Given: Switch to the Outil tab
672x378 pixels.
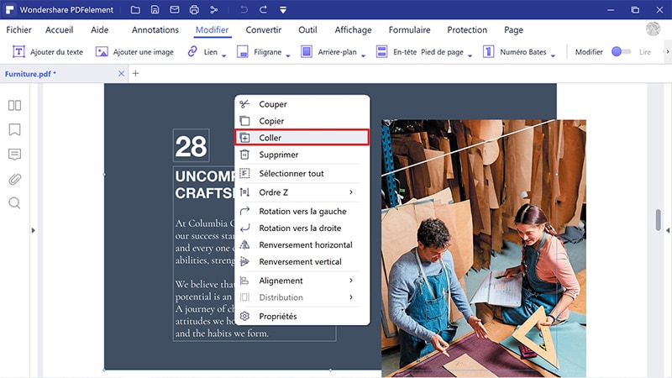Looking at the screenshot, I should (307, 29).
